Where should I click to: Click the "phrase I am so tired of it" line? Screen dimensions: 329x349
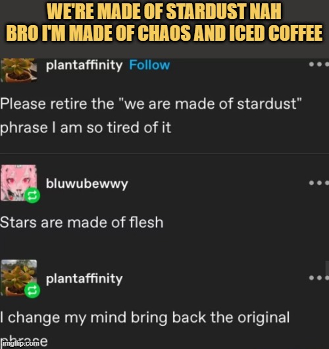(86, 128)
